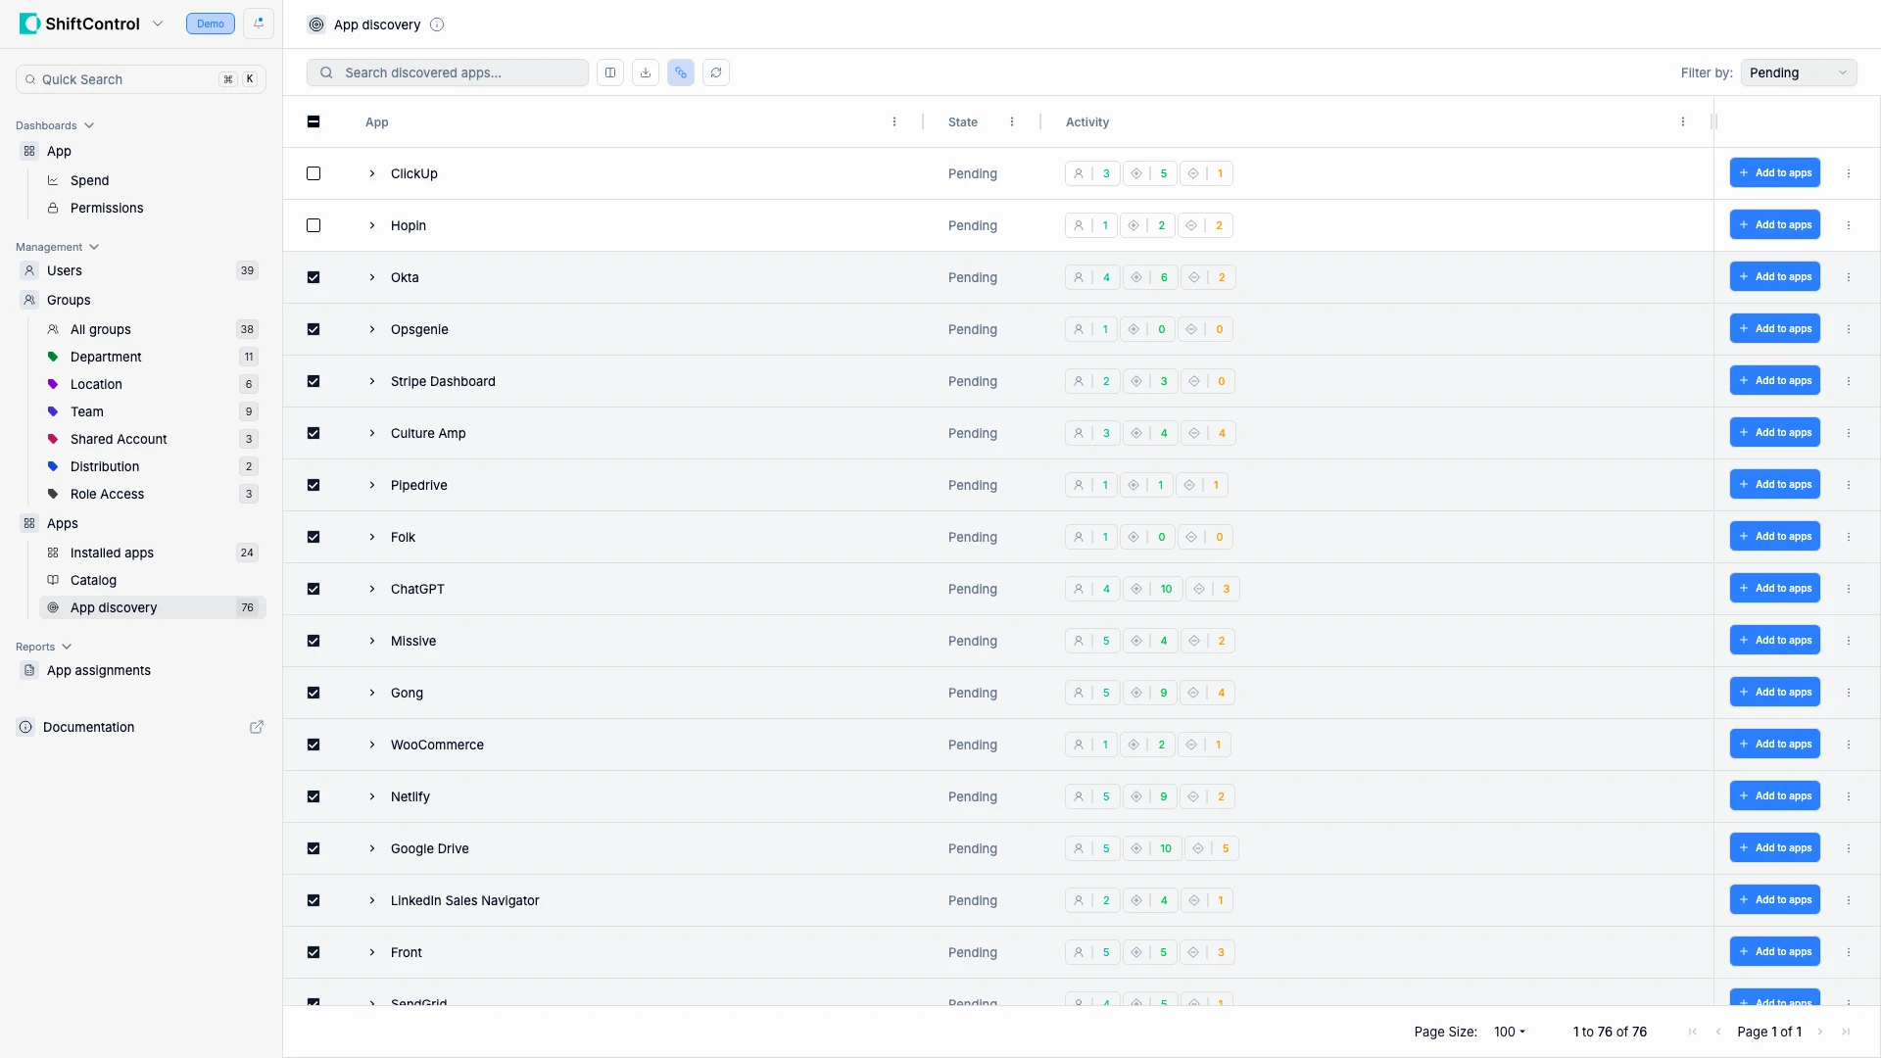Expand the ChatGPT row chevron
This screenshot has width=1881, height=1058.
tap(371, 589)
